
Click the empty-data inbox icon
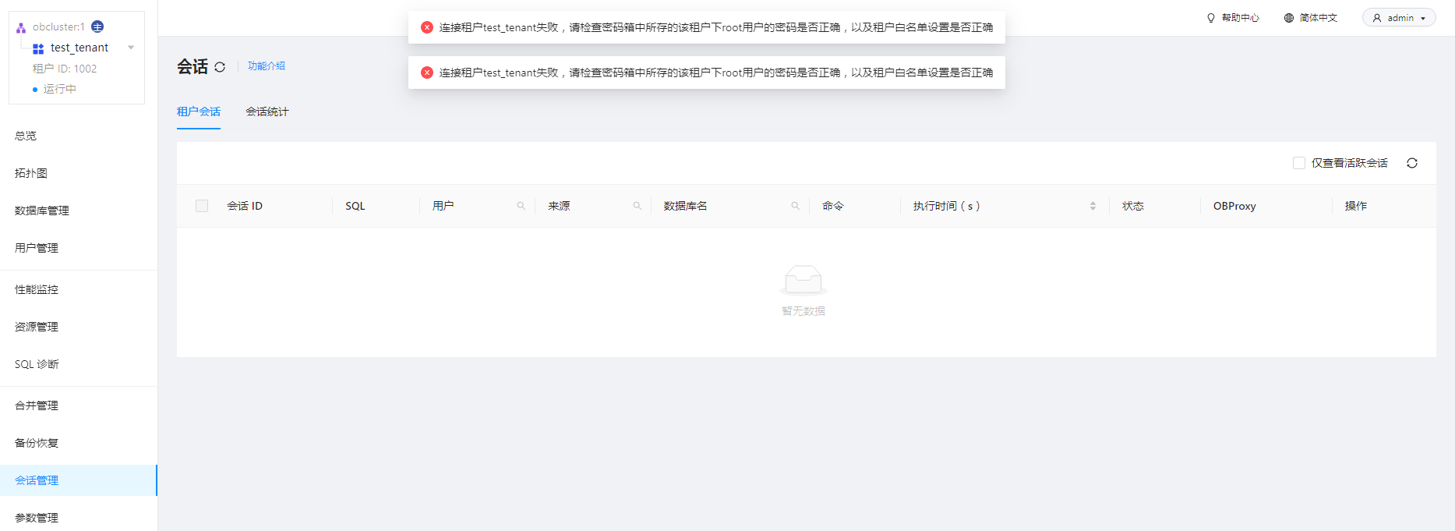click(803, 280)
